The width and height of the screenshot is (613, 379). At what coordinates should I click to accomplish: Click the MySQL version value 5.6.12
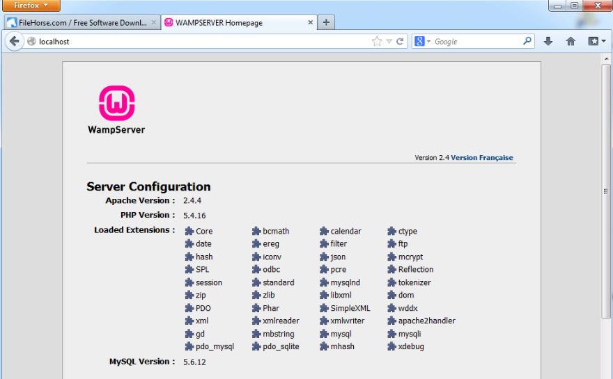(194, 362)
